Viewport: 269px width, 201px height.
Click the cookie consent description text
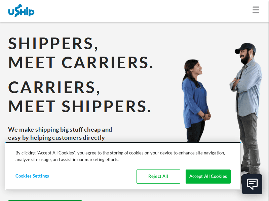point(120,156)
